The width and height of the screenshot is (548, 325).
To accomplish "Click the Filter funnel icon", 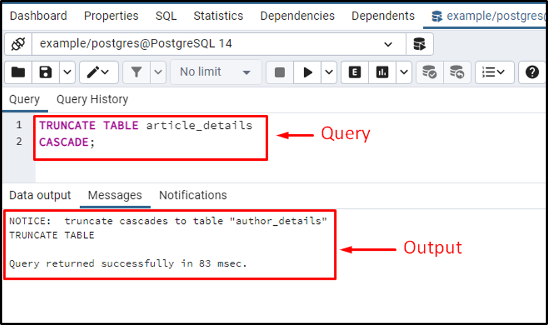I will tap(136, 73).
